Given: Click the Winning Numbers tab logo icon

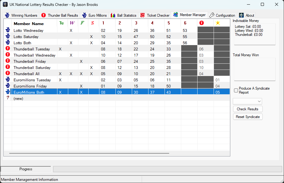Looking at the screenshot, I should [7, 15].
